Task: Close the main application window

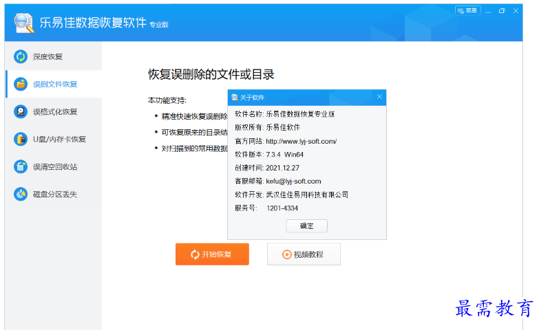Action: point(516,11)
